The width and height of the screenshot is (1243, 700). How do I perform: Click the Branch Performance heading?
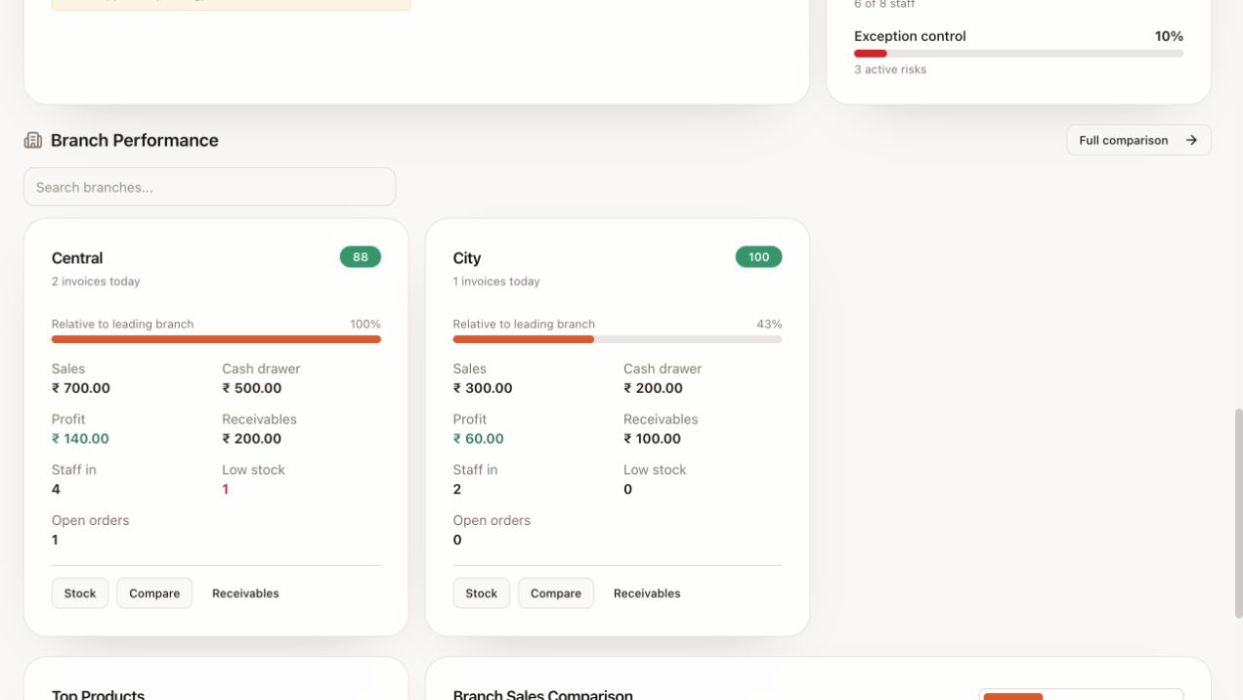click(135, 140)
